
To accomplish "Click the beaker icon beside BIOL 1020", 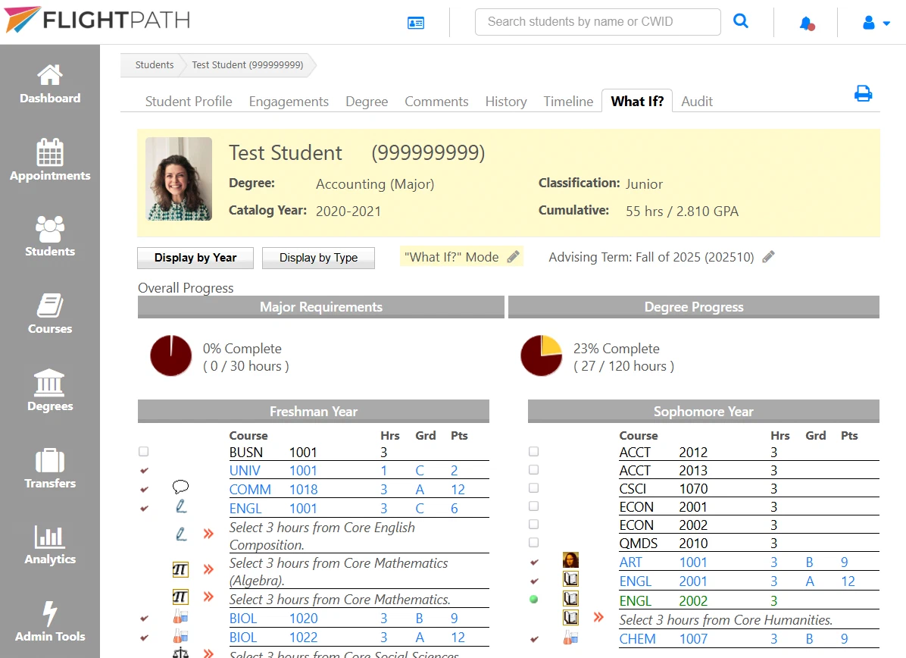I will coord(180,616).
